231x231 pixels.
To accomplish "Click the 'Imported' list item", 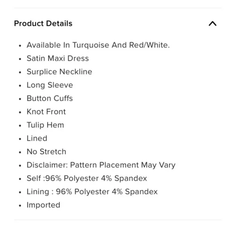I will (43, 205).
